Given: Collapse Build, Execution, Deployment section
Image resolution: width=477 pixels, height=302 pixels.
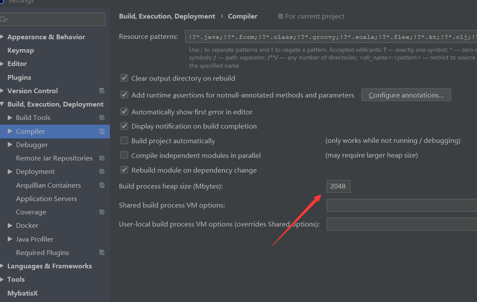Looking at the screenshot, I should coord(3,104).
